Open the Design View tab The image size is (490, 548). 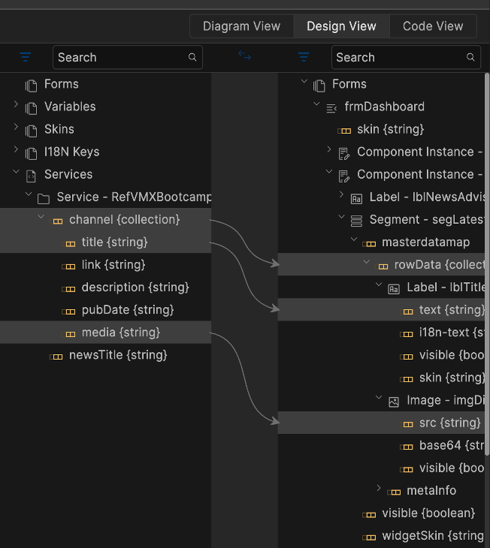[341, 26]
